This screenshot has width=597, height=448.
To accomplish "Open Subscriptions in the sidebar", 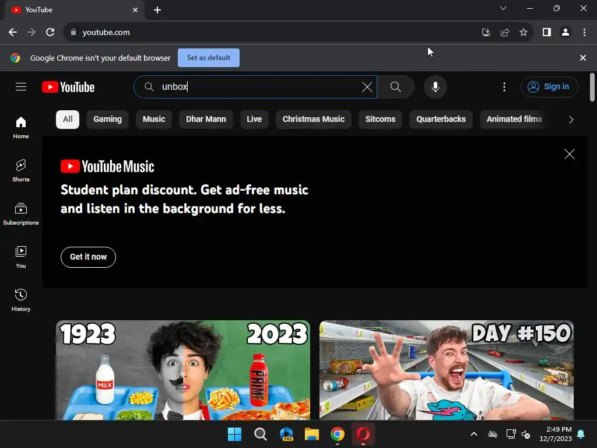I will 21,213.
